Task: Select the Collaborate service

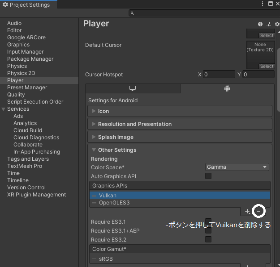Action: 28,145
